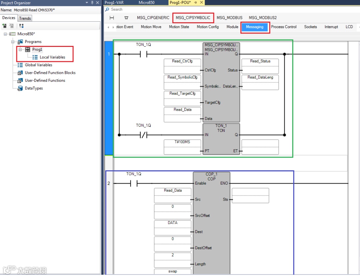
Task: Move the toolbox categories right with the arrow
Action: [113, 27]
